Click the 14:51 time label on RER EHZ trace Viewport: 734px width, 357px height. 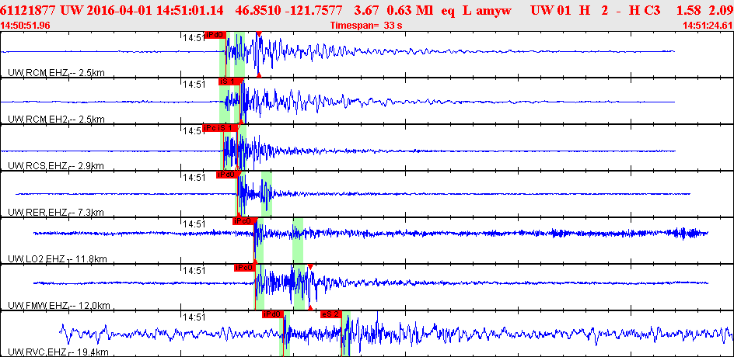(x=194, y=178)
